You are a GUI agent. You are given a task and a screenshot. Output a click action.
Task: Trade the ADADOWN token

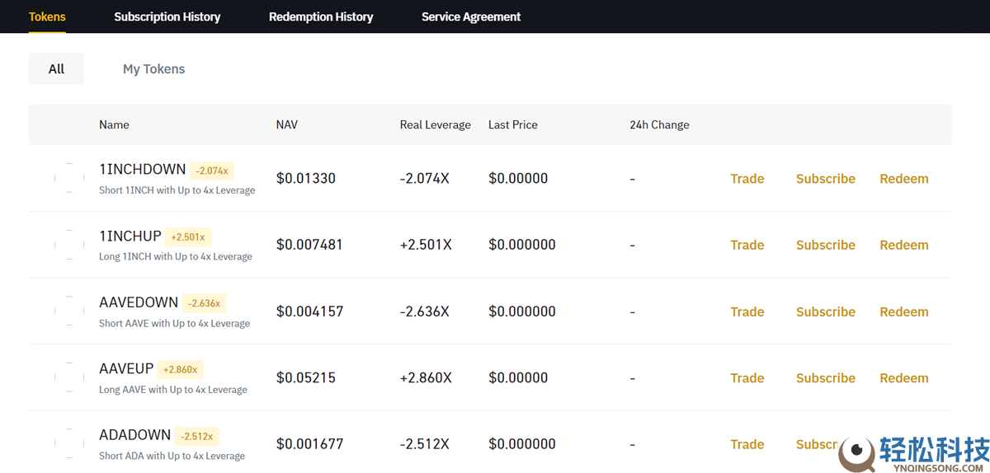[x=747, y=444]
